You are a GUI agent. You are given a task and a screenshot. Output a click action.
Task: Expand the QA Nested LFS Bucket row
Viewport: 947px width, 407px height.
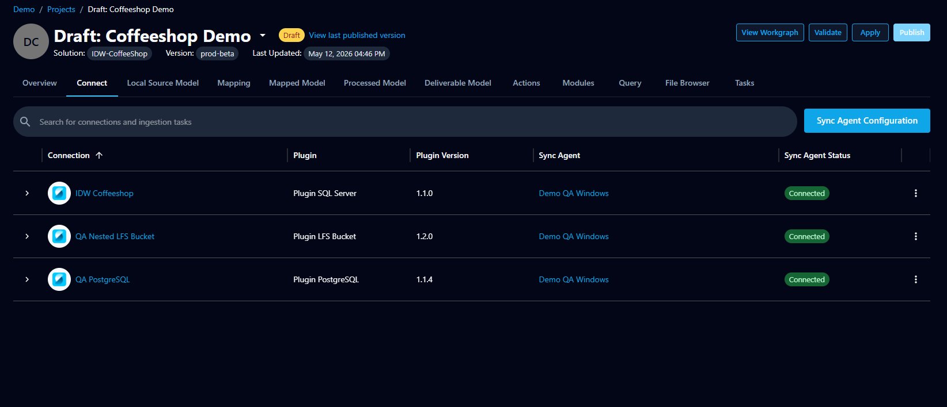(x=27, y=236)
